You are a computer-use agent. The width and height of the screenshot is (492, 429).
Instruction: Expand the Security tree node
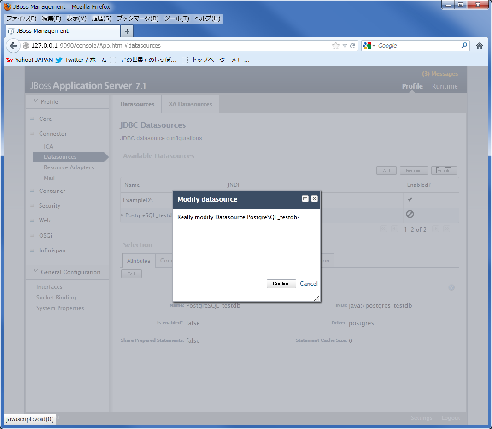(x=32, y=205)
